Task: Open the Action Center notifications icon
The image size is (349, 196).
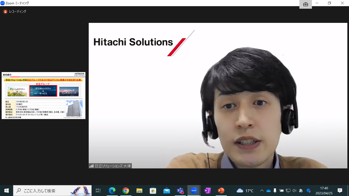Action: click(x=340, y=191)
